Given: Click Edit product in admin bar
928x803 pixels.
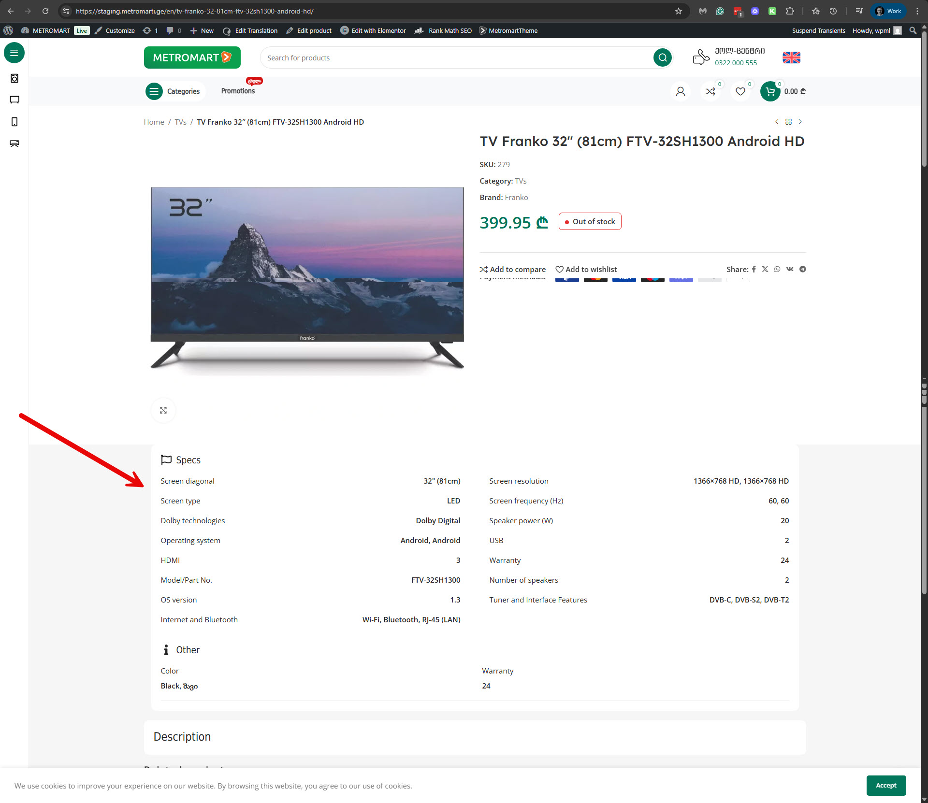Looking at the screenshot, I should coord(309,30).
